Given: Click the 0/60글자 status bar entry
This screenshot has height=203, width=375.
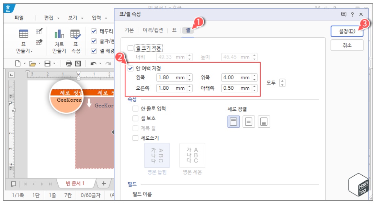Looking at the screenshot, I should [90, 195].
